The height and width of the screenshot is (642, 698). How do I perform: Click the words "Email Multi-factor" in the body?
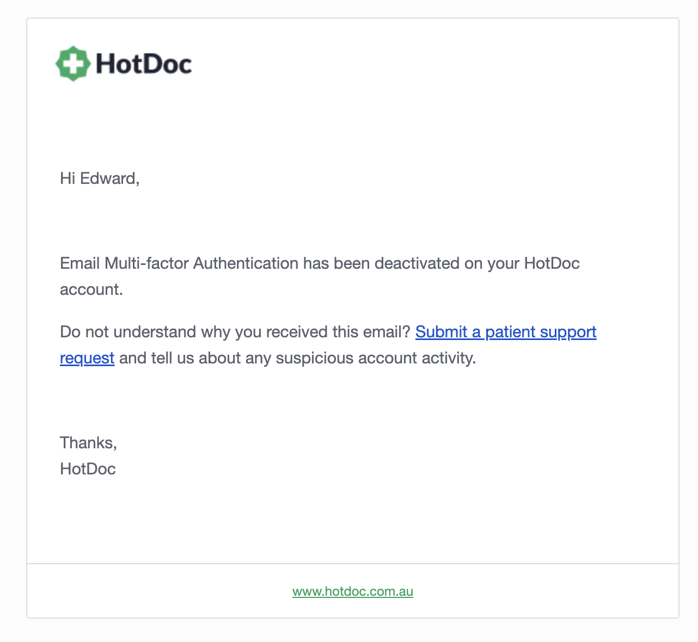click(x=125, y=263)
